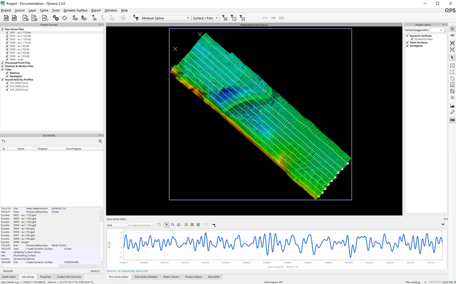This screenshot has width=456, height=284.
Task: Open the Medium Spline filter dropdown
Action: pyautogui.click(x=165, y=18)
